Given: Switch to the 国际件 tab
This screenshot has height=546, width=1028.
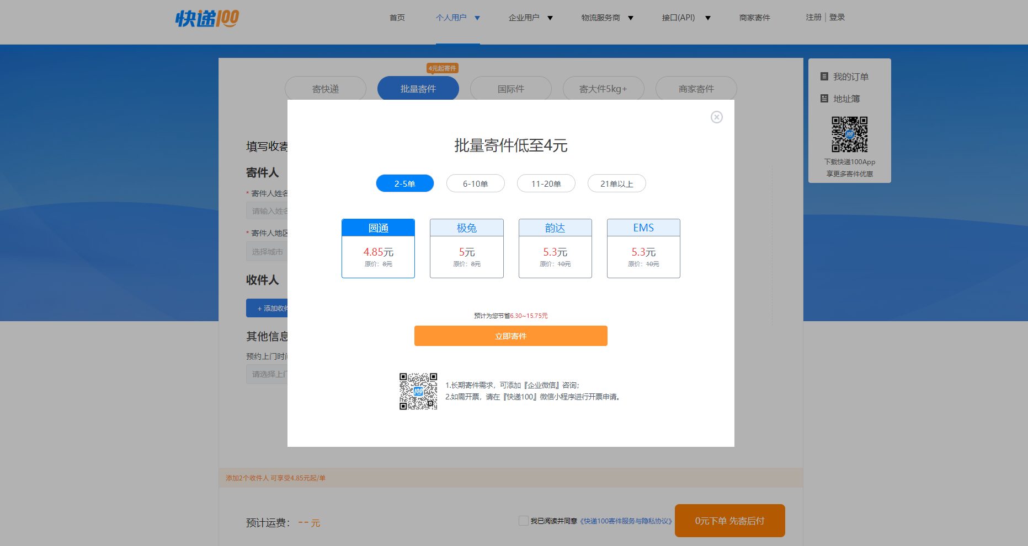Looking at the screenshot, I should pos(510,88).
